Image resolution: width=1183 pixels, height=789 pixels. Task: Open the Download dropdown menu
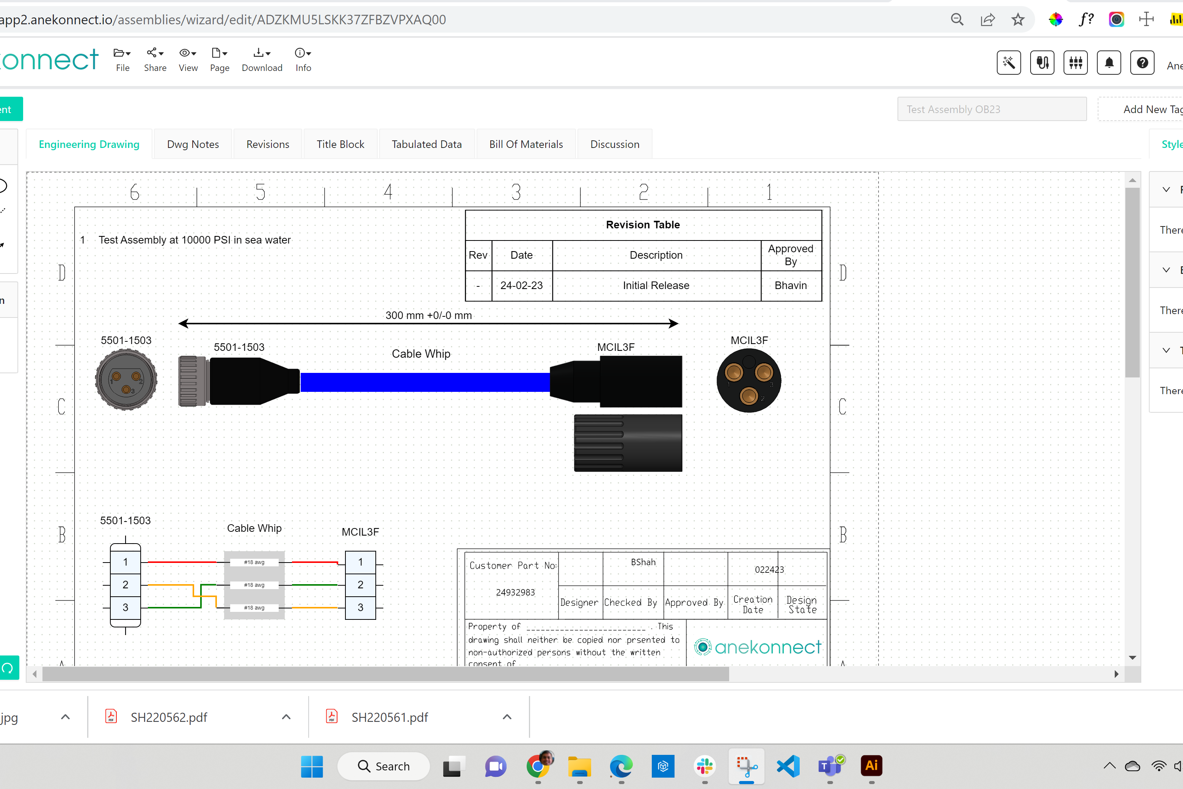[262, 60]
